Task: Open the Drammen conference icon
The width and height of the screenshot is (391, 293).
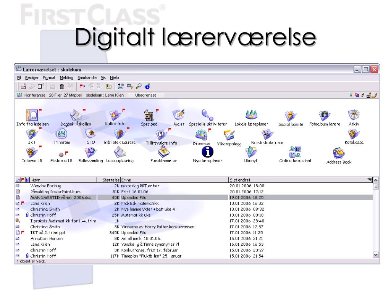Action: pyautogui.click(x=202, y=135)
